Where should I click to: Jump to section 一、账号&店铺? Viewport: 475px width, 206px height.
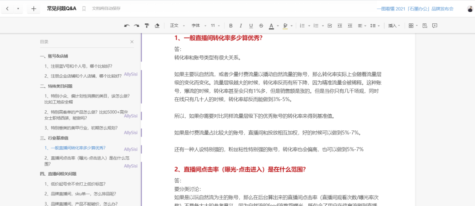(x=54, y=56)
